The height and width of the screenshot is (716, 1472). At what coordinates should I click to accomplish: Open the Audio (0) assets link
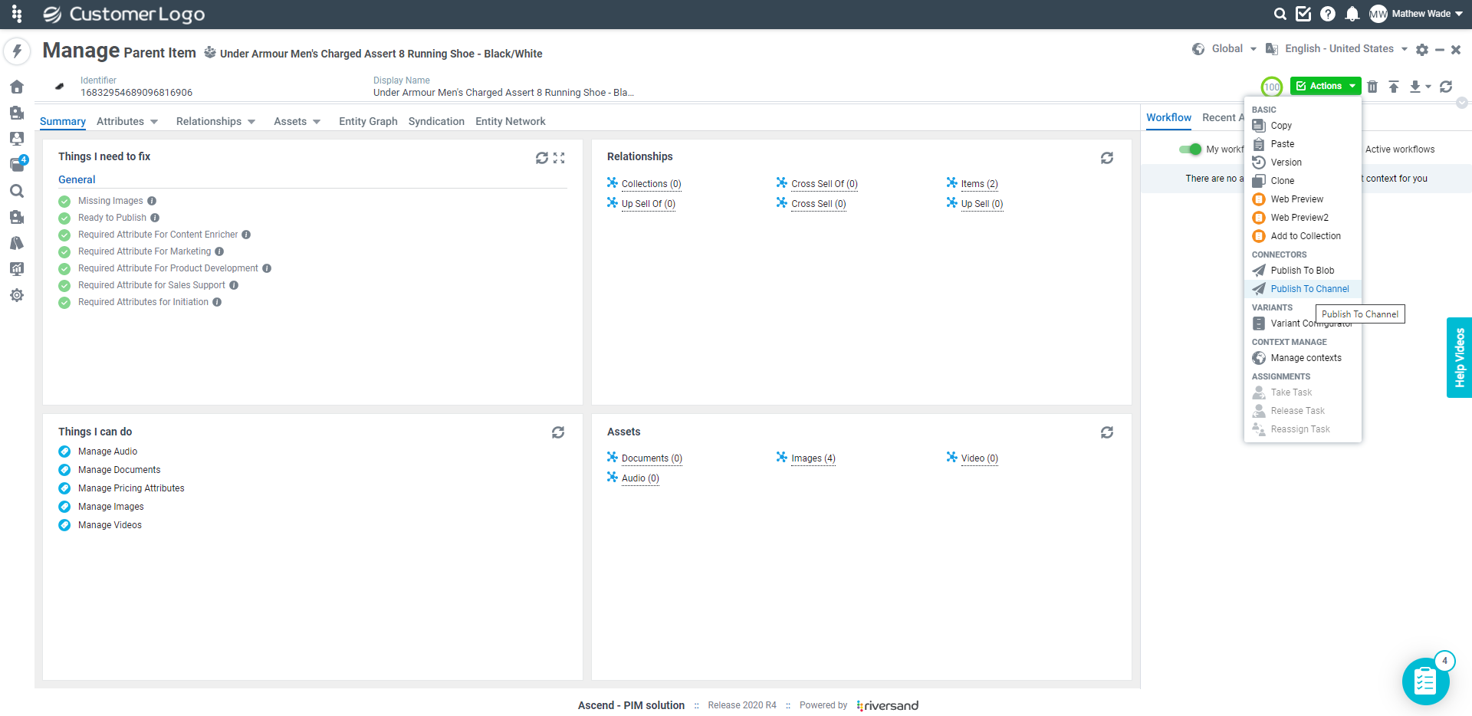(x=640, y=478)
